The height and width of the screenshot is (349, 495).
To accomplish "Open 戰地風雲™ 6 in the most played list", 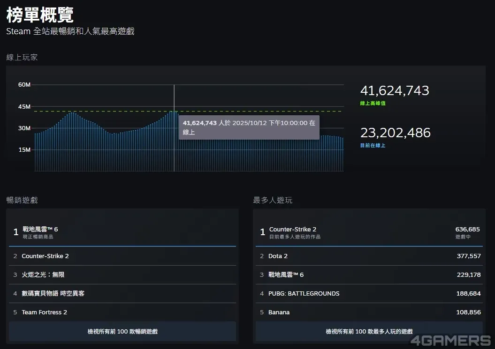I will click(286, 275).
